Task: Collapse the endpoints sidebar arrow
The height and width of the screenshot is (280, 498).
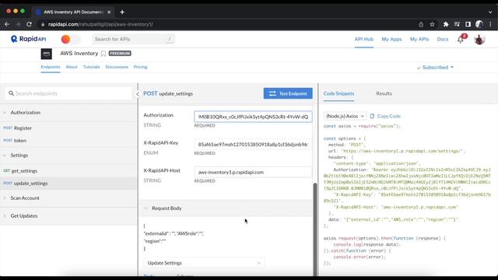Action: click(138, 94)
